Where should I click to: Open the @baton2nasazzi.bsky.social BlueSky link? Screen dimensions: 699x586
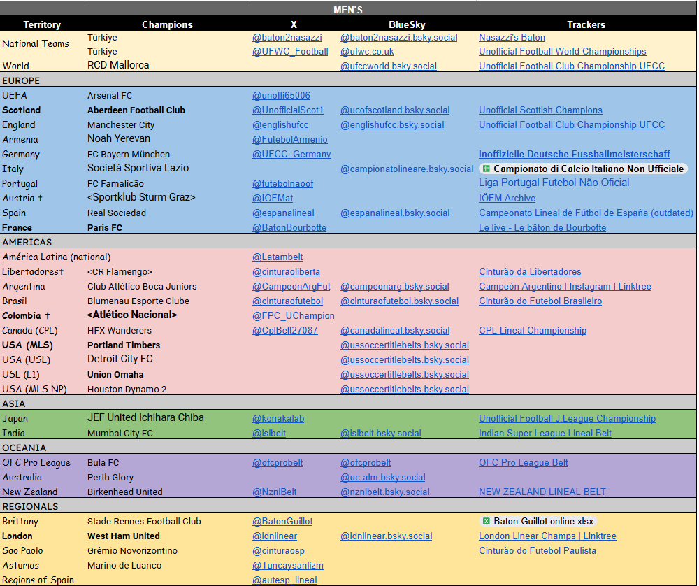(399, 38)
